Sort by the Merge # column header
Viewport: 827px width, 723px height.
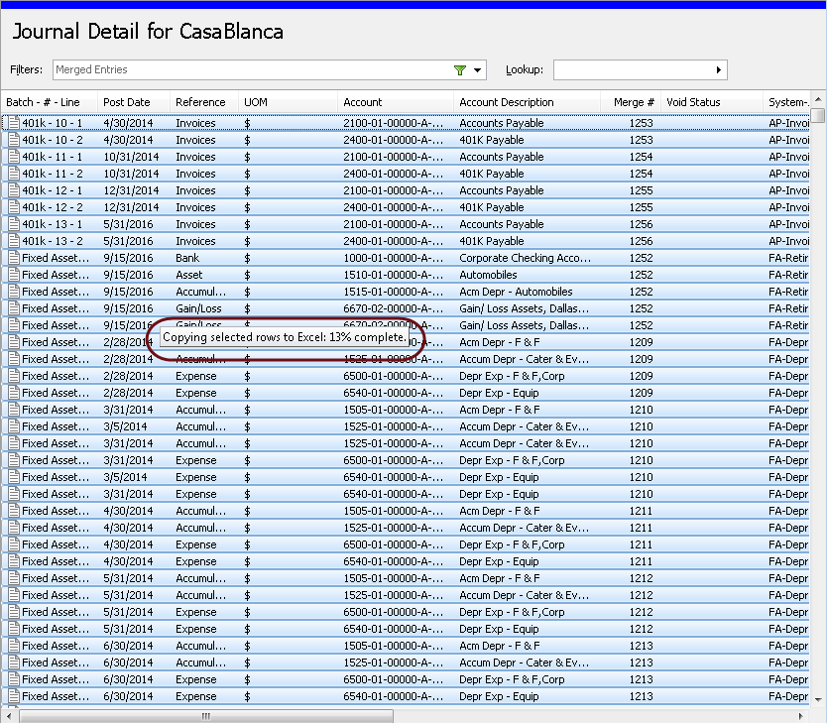click(635, 102)
